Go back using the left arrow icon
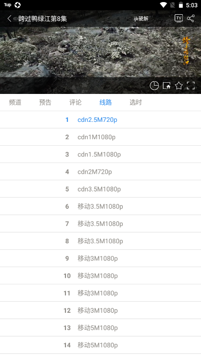Image resolution: width=201 pixels, height=358 pixels. (9, 18)
